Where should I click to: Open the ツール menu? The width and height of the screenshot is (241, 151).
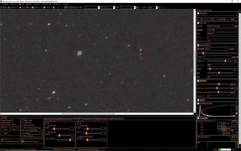(37, 4)
